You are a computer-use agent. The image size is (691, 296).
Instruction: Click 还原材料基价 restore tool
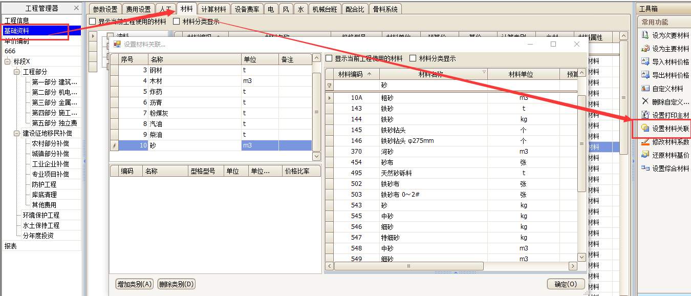coord(645,155)
